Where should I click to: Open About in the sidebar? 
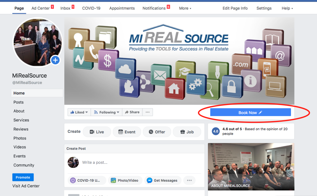[x=19, y=111]
